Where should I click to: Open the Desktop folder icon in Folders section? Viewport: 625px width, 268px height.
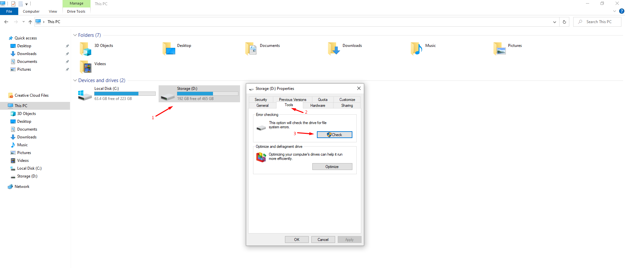tap(169, 49)
